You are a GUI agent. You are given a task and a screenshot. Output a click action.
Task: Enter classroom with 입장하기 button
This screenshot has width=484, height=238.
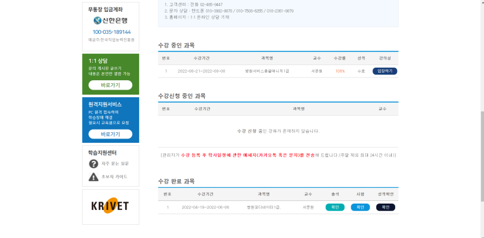384,71
